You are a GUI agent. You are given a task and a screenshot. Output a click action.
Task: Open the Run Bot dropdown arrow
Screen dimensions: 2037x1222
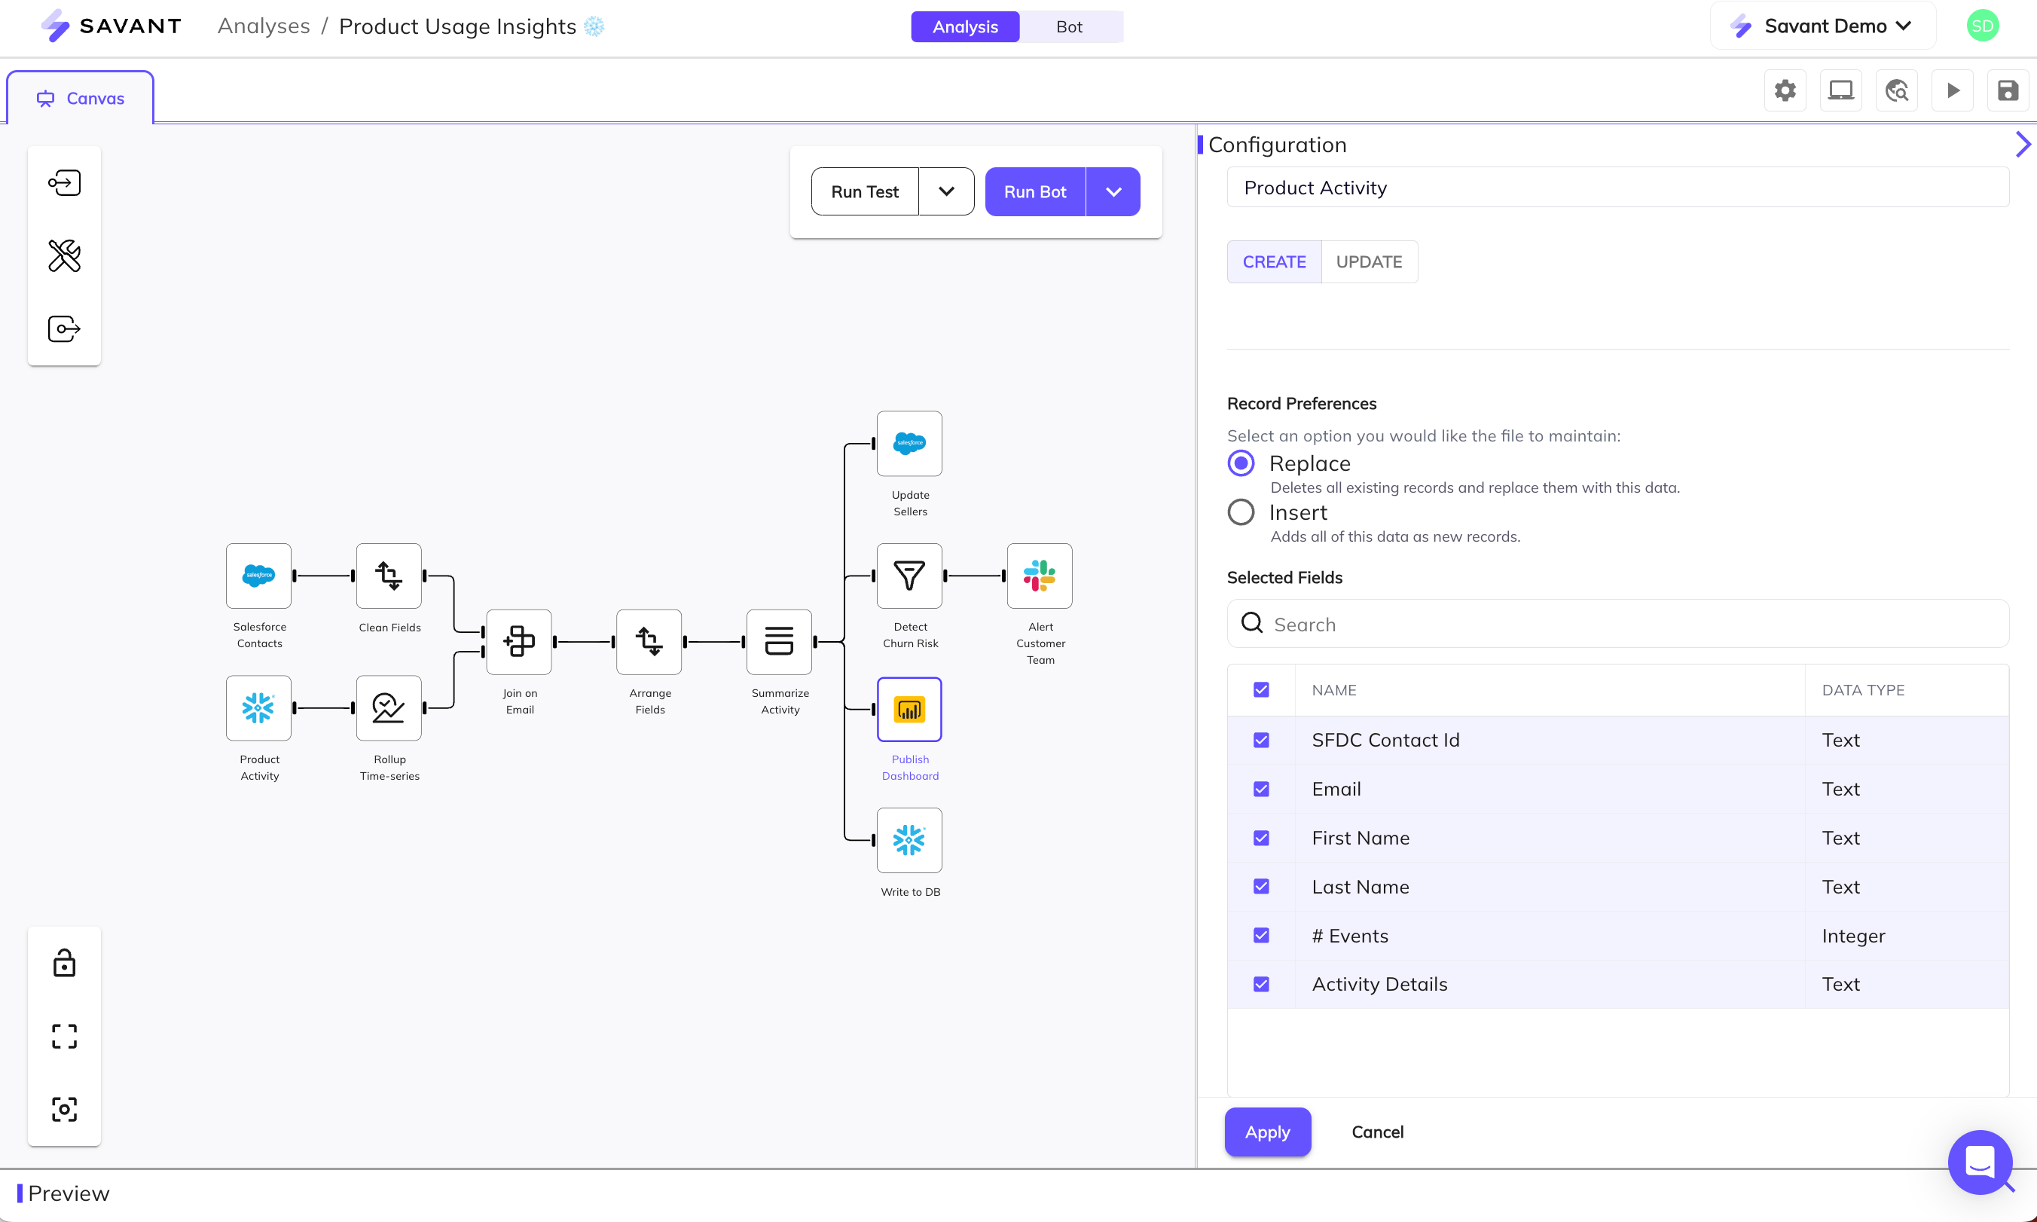[1113, 191]
